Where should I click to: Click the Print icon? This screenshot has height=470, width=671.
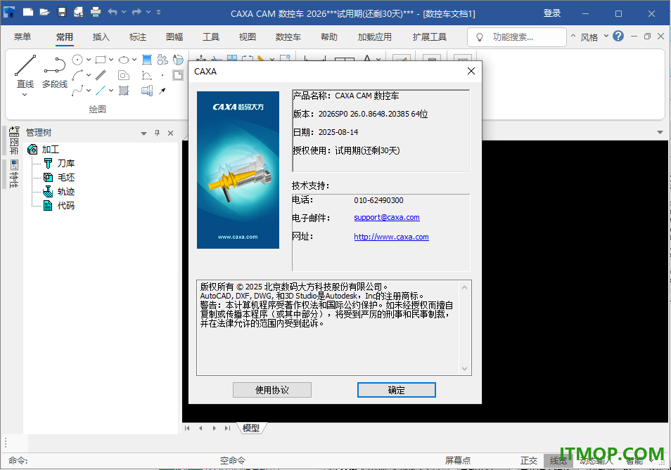coord(96,13)
